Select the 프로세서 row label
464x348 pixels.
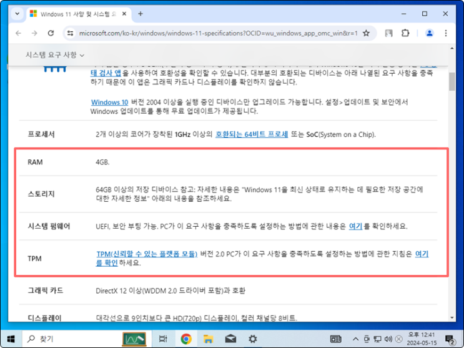(x=41, y=134)
